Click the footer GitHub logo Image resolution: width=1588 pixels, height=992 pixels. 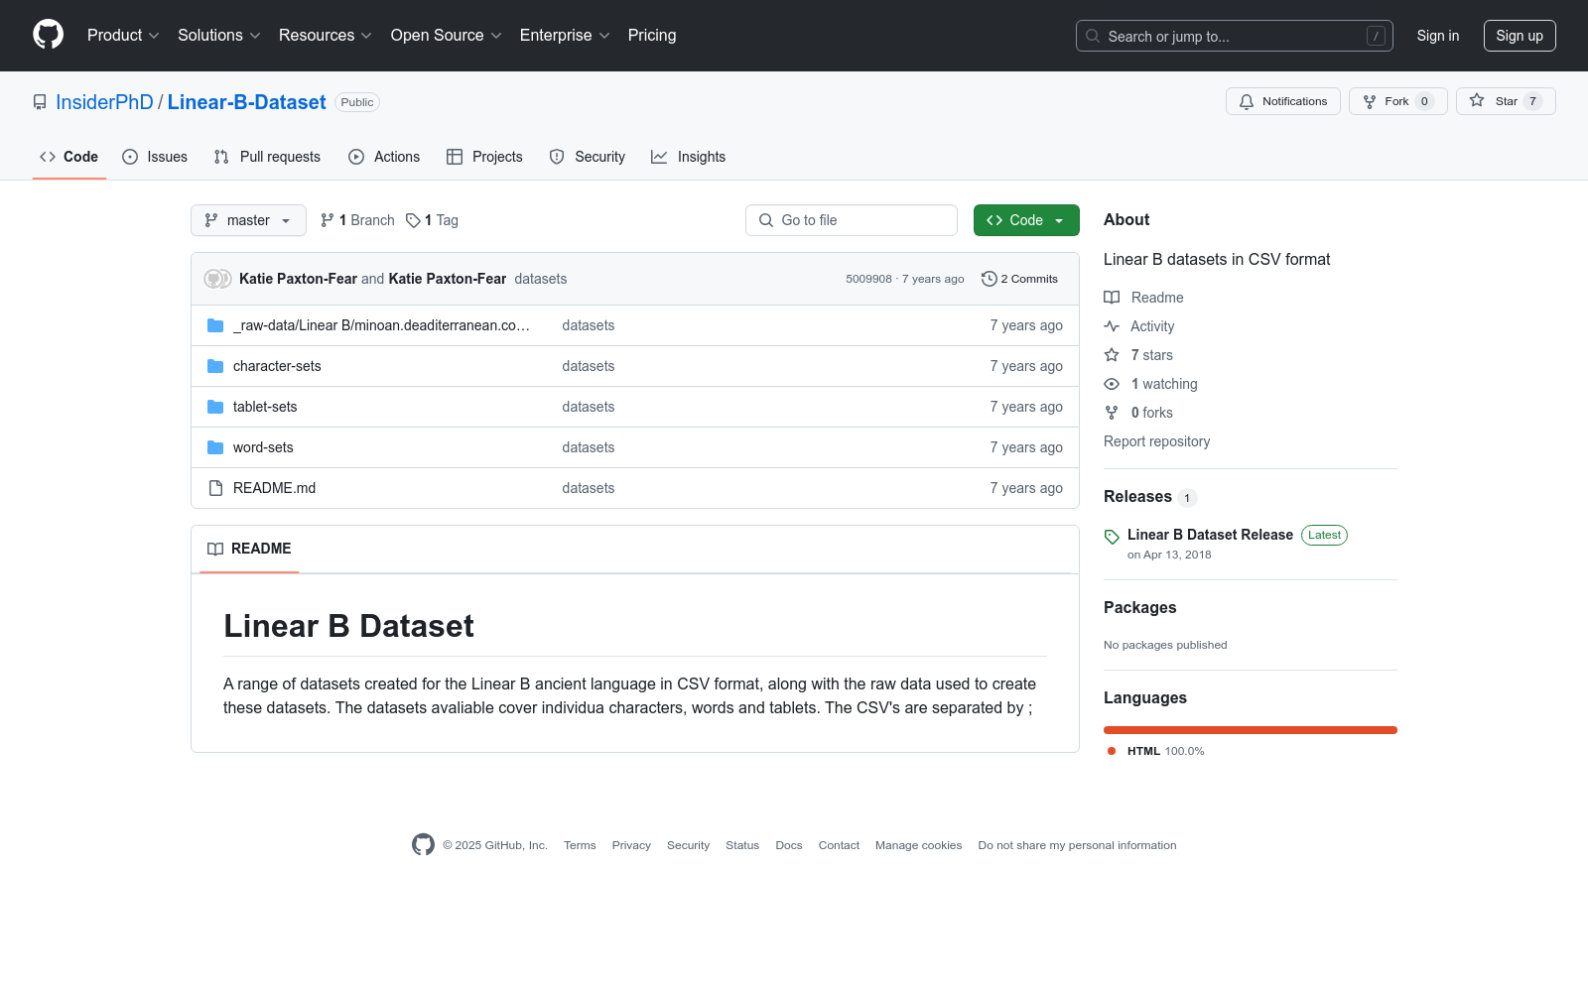pyautogui.click(x=423, y=844)
